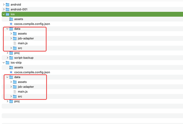183x124 pixels.
Task: Select assets name inside ios-skip data
Action: (22, 82)
